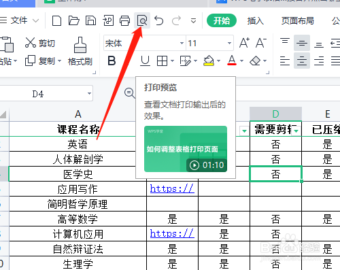Toggle bold formatting
This screenshot has width=340, height=270.
click(112, 61)
